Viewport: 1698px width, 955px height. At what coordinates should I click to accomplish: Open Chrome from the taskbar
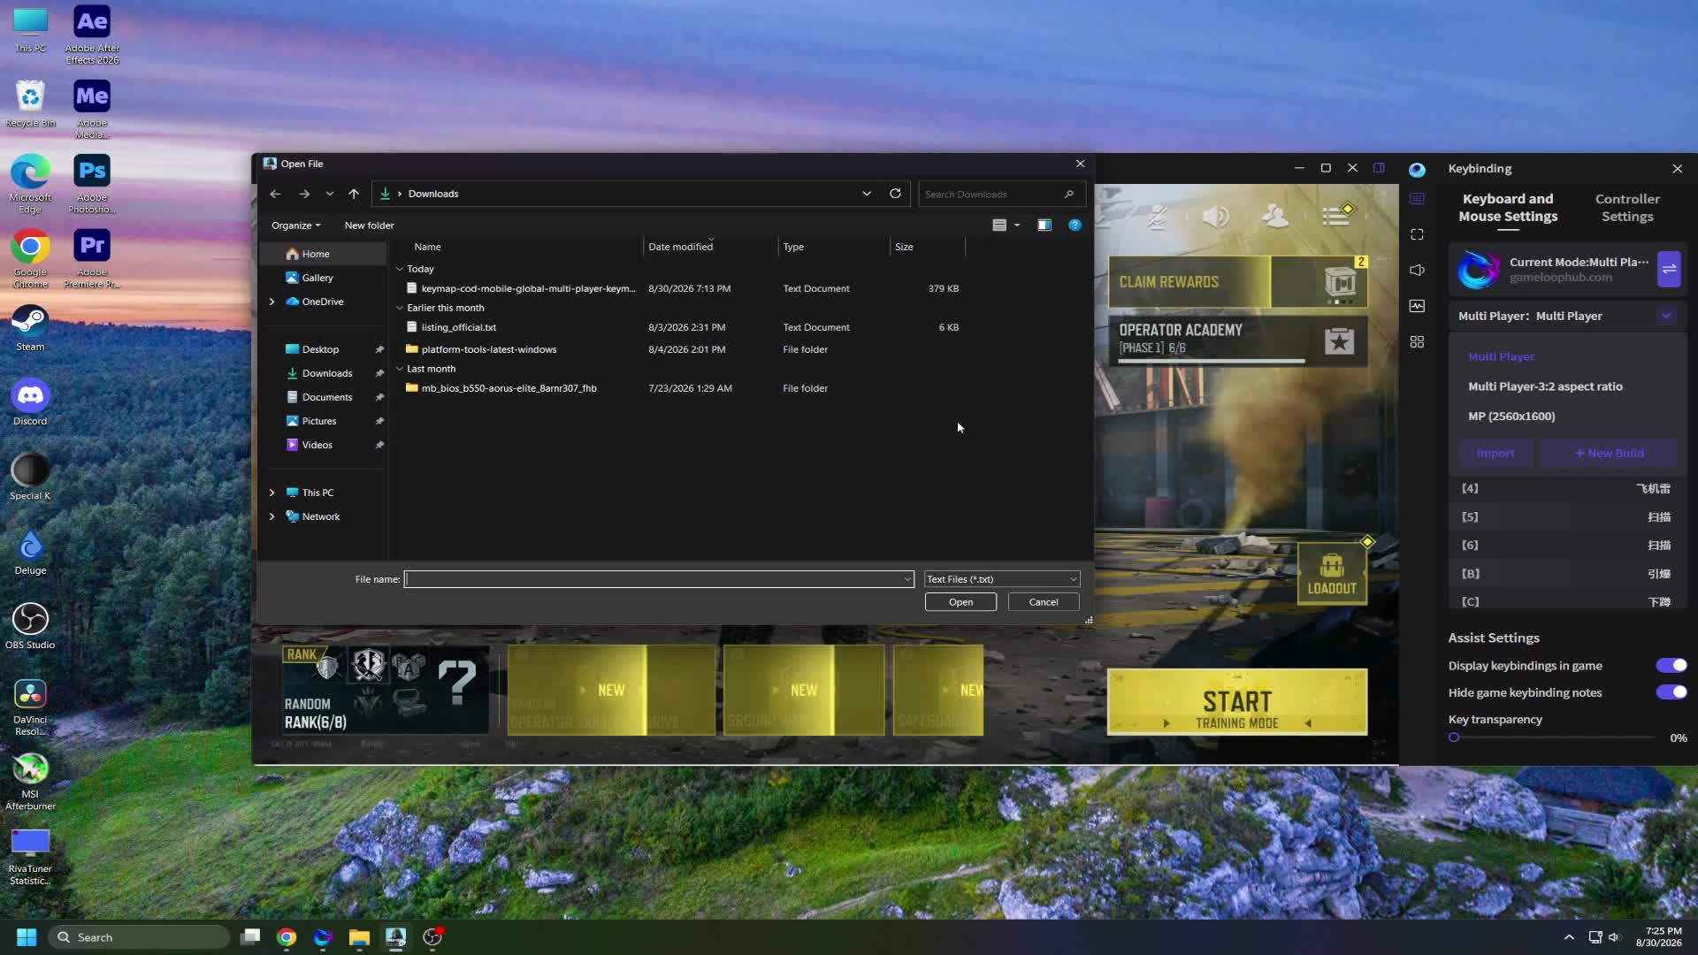coord(287,937)
